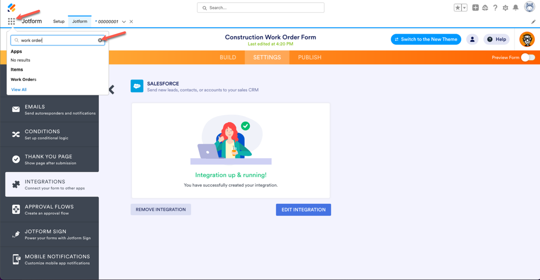This screenshot has width=540, height=280.
Task: Expand the dropdown beside tab 00000001
Action: pyautogui.click(x=124, y=21)
